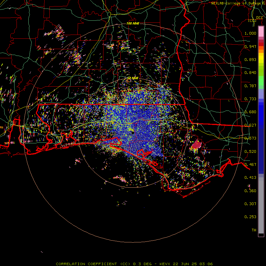Select the 0.253 scale value label
This screenshot has width=266, height=266.
point(250,217)
